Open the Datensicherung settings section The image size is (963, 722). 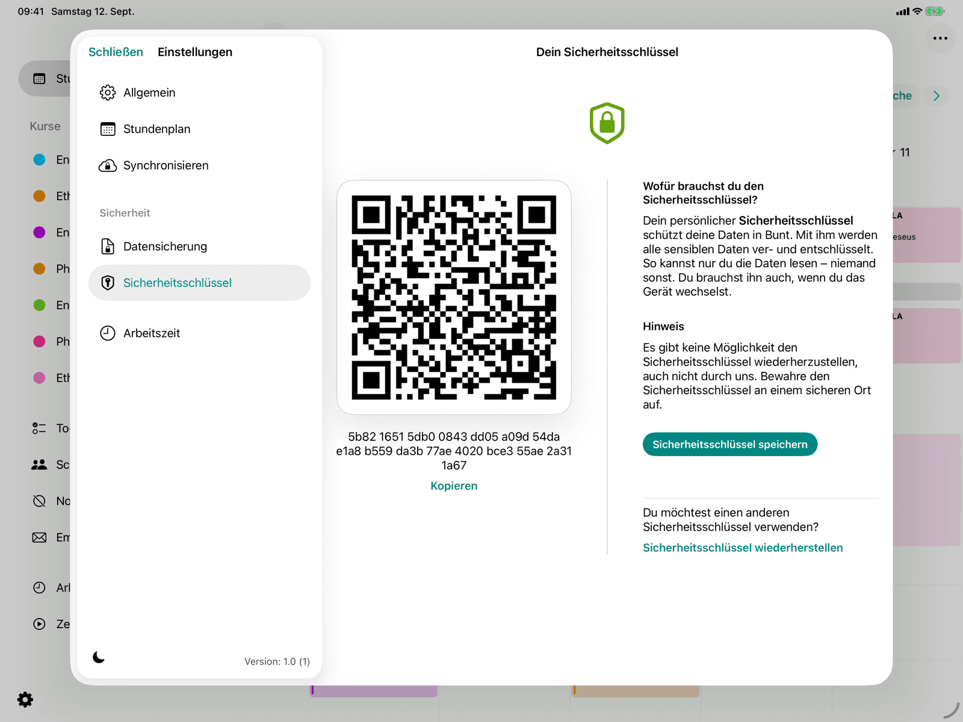(199, 247)
